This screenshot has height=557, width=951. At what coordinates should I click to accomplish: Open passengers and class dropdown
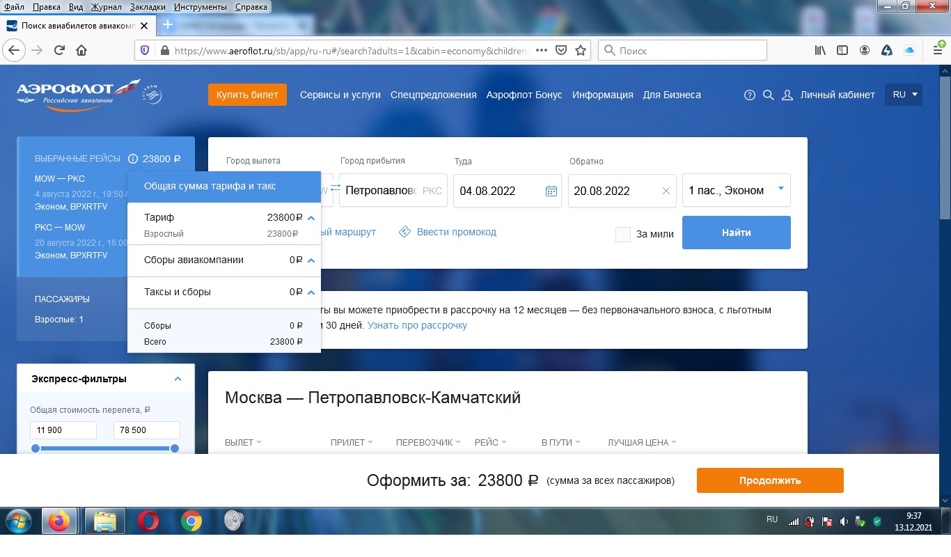click(737, 190)
